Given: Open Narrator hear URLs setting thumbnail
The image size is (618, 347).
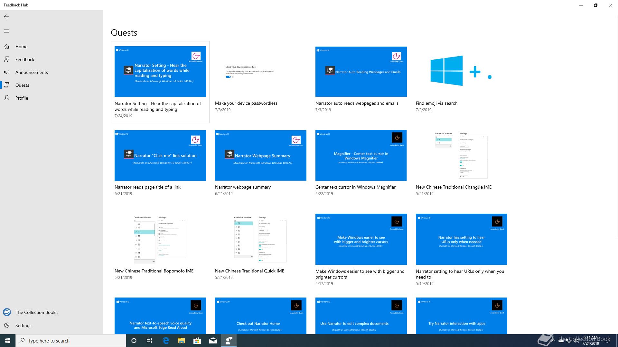Looking at the screenshot, I should pos(462,239).
